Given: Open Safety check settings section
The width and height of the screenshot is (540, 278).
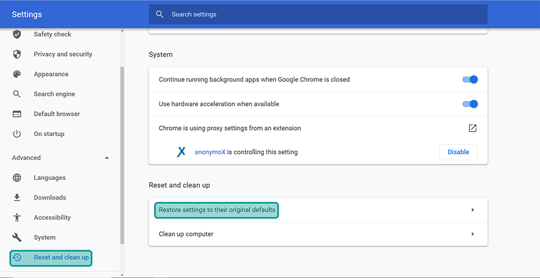Looking at the screenshot, I should [52, 34].
